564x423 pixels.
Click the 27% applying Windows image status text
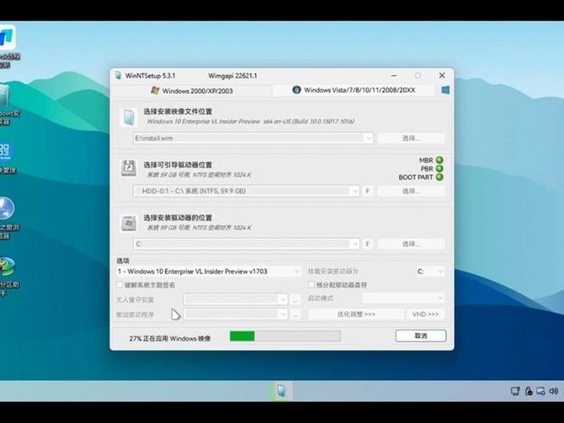click(x=170, y=338)
